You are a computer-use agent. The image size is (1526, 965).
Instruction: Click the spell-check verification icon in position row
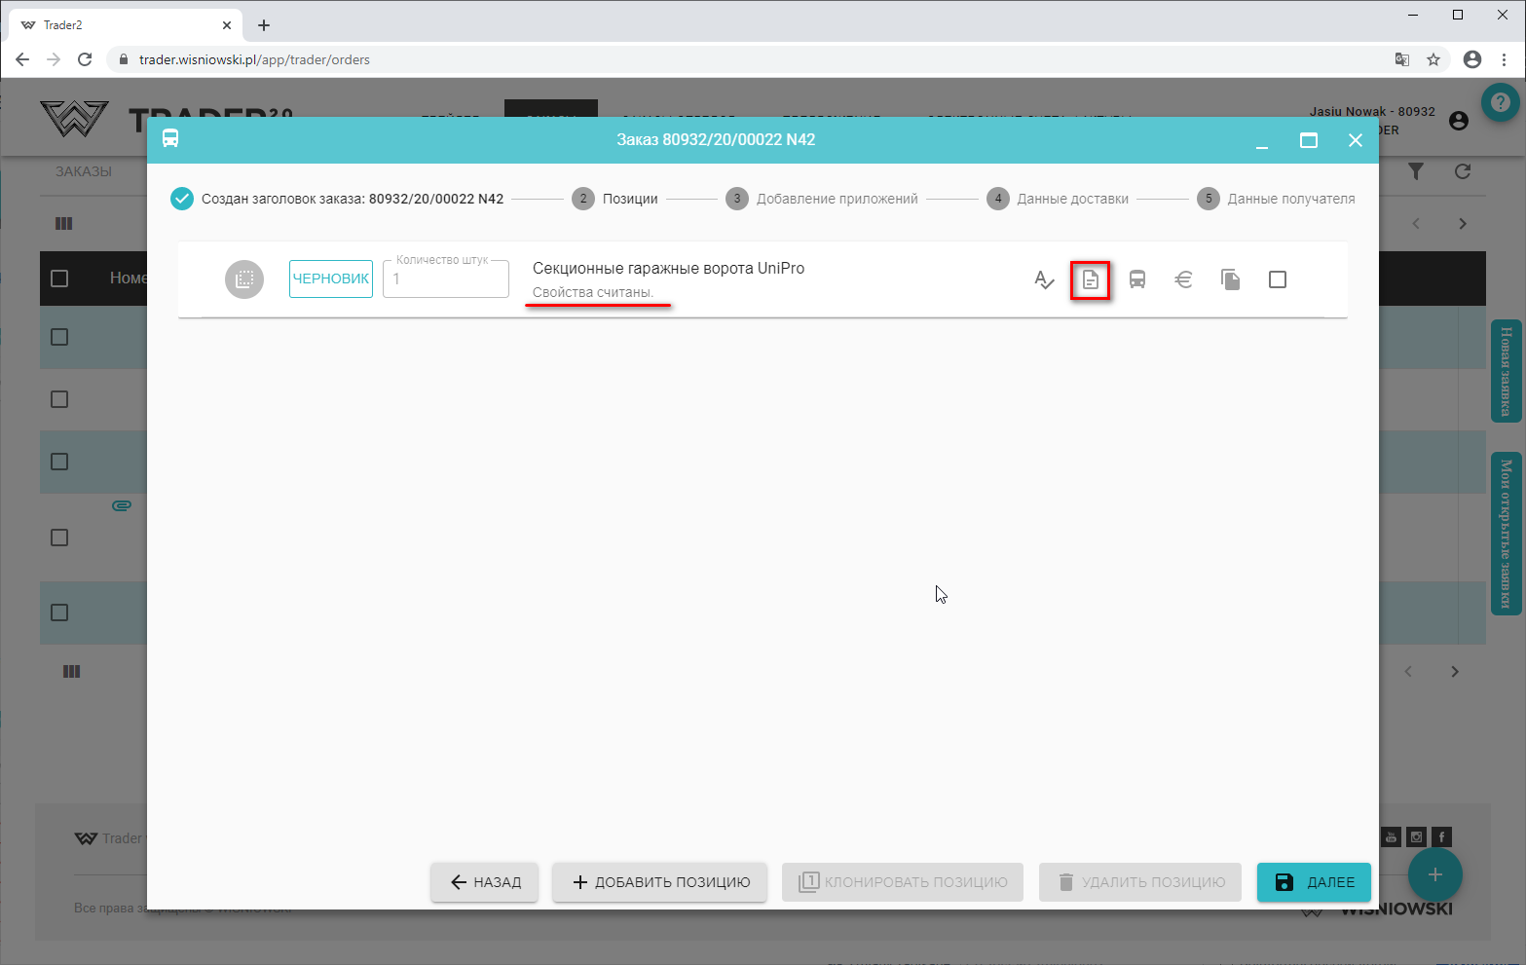pyautogui.click(x=1044, y=280)
